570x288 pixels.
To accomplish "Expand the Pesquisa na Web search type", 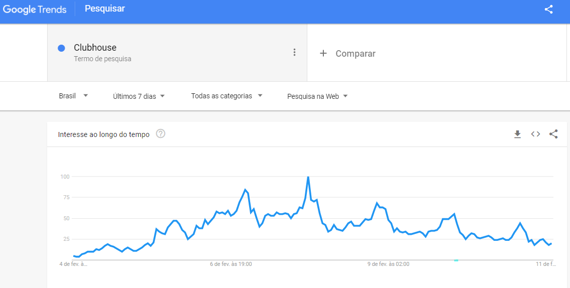I will [x=317, y=96].
